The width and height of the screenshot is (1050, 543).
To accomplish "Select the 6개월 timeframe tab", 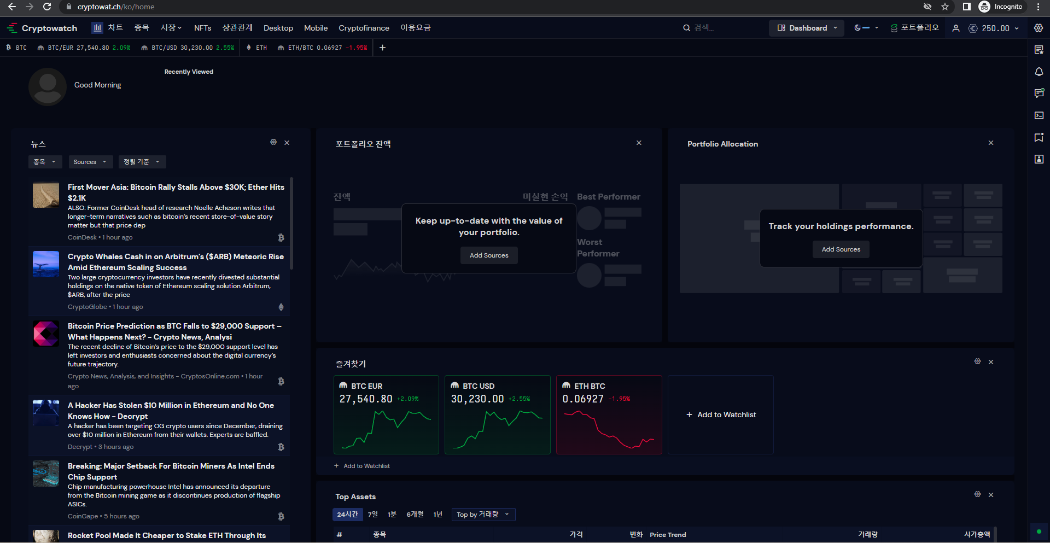I will coord(415,515).
